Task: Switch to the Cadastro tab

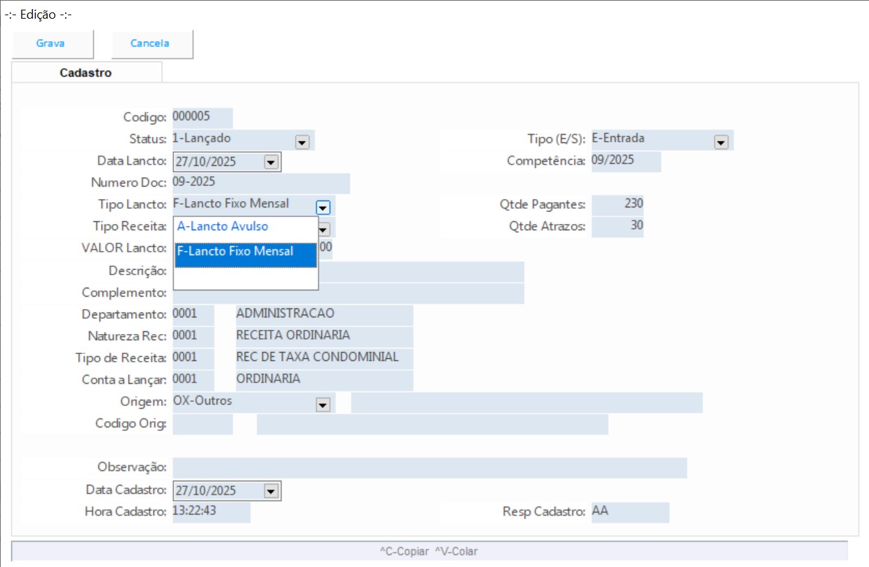Action: (86, 73)
